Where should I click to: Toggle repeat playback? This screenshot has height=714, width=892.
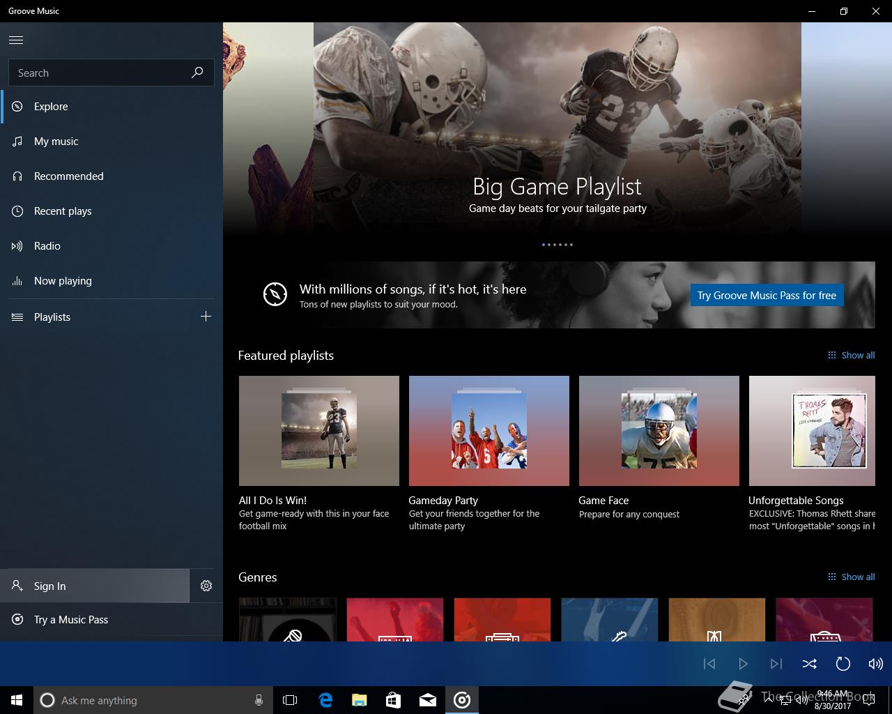coord(843,664)
